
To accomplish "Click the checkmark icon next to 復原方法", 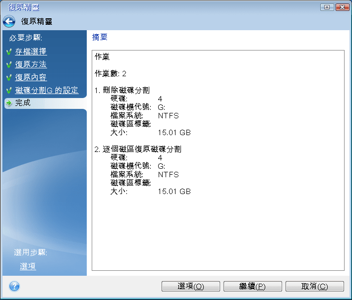I will tap(9, 64).
